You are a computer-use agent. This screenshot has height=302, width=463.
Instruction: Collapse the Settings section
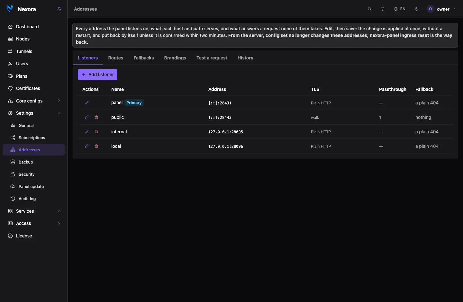tap(34, 113)
